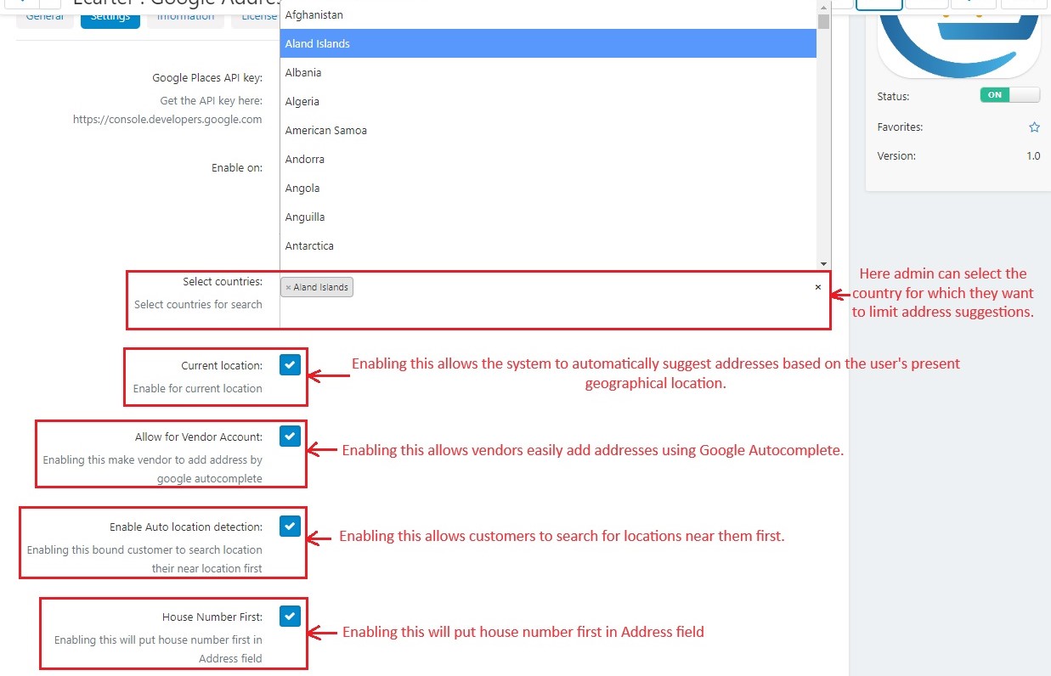1051x676 pixels.
Task: Open the Settings tab
Action: [x=110, y=16]
